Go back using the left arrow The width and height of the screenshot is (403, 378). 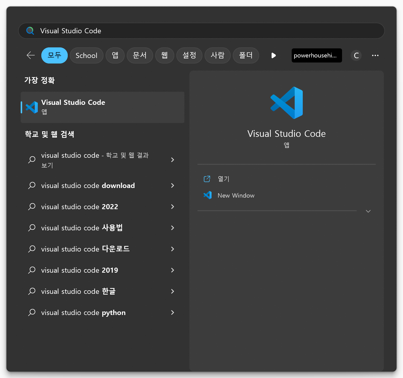click(x=31, y=55)
